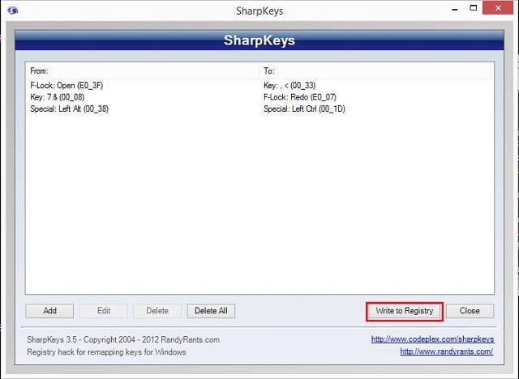This screenshot has height=379, width=519.
Task: Click the From: column header
Action: [142, 70]
